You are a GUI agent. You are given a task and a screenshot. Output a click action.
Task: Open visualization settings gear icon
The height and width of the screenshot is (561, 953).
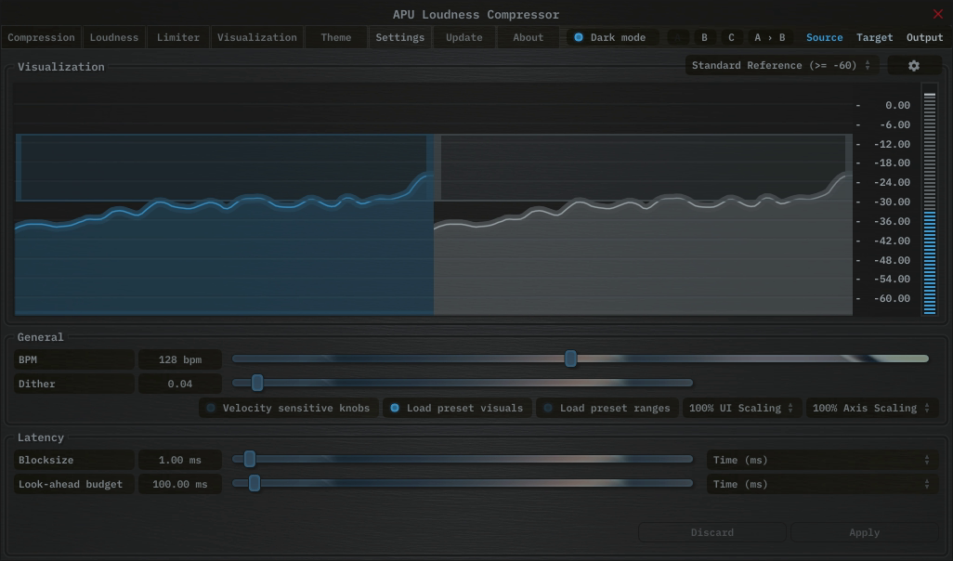coord(913,66)
